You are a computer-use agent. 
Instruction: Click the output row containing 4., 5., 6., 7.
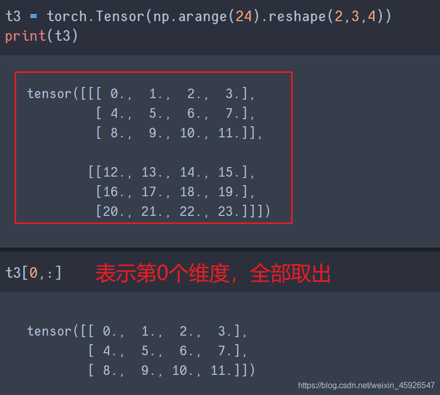click(175, 113)
